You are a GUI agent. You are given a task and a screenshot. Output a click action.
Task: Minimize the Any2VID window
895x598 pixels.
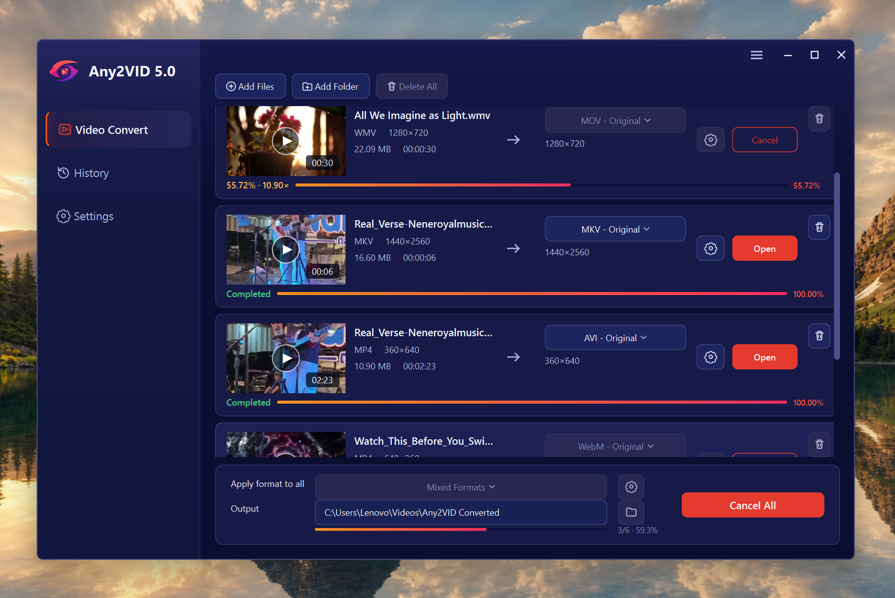pyautogui.click(x=787, y=55)
